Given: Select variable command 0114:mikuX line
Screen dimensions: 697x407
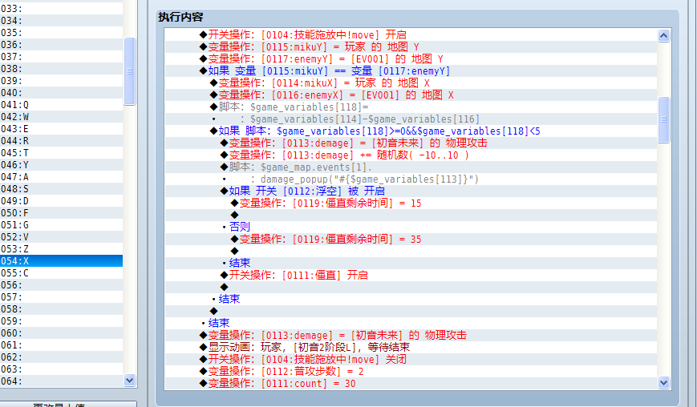Looking at the screenshot, I should 411,83.
